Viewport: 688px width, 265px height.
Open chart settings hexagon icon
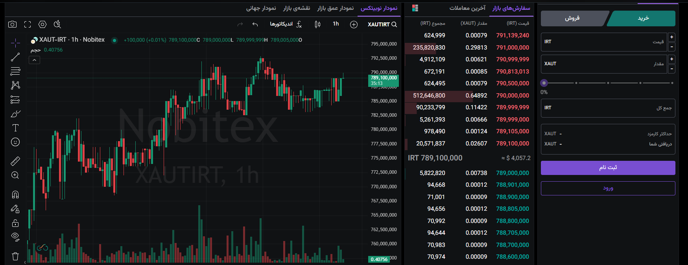42,24
